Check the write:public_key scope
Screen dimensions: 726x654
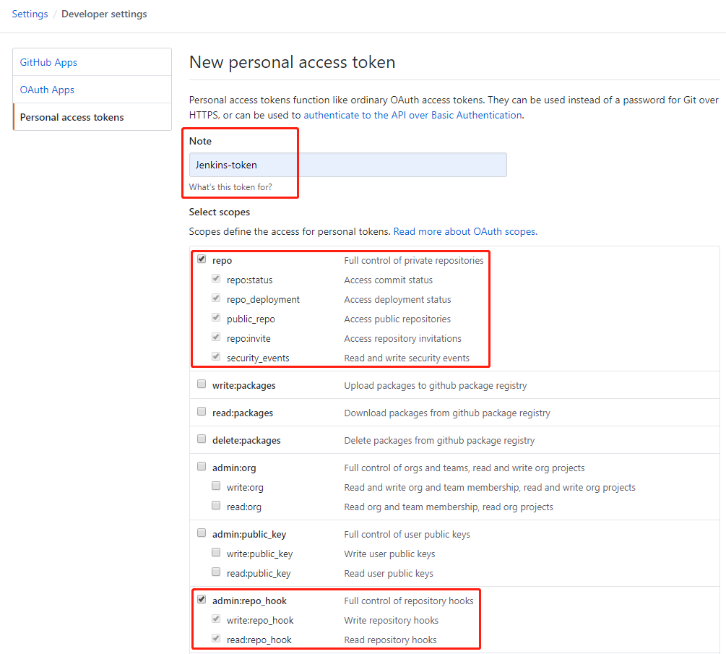pos(215,551)
